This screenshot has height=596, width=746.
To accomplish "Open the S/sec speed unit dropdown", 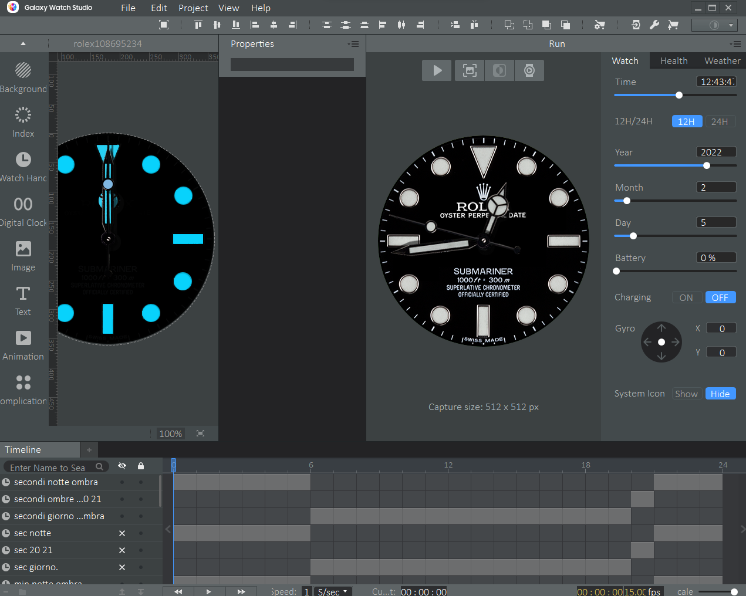I will [x=333, y=591].
